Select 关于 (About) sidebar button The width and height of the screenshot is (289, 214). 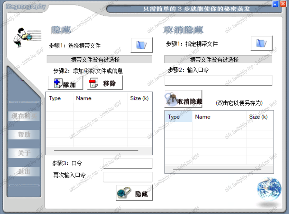pos(24,153)
